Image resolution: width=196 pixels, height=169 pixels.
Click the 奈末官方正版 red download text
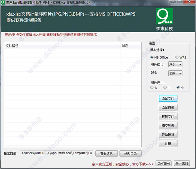coord(122,164)
